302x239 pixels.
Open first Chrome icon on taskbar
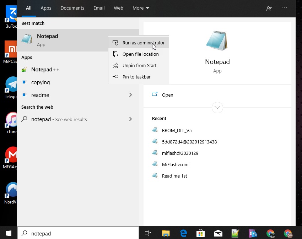click(x=271, y=233)
